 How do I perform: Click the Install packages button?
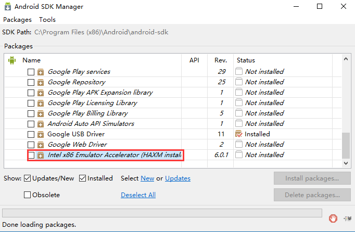coord(312,178)
